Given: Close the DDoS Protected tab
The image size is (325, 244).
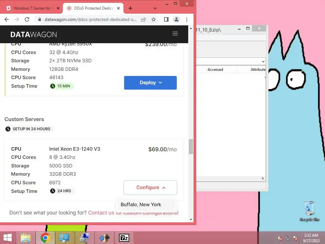Looking at the screenshot, I should click(x=118, y=8).
